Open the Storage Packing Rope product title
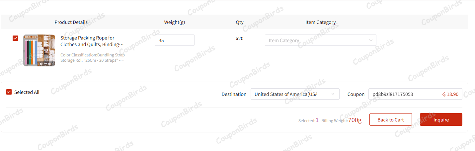The width and height of the screenshot is (475, 151). [92, 41]
